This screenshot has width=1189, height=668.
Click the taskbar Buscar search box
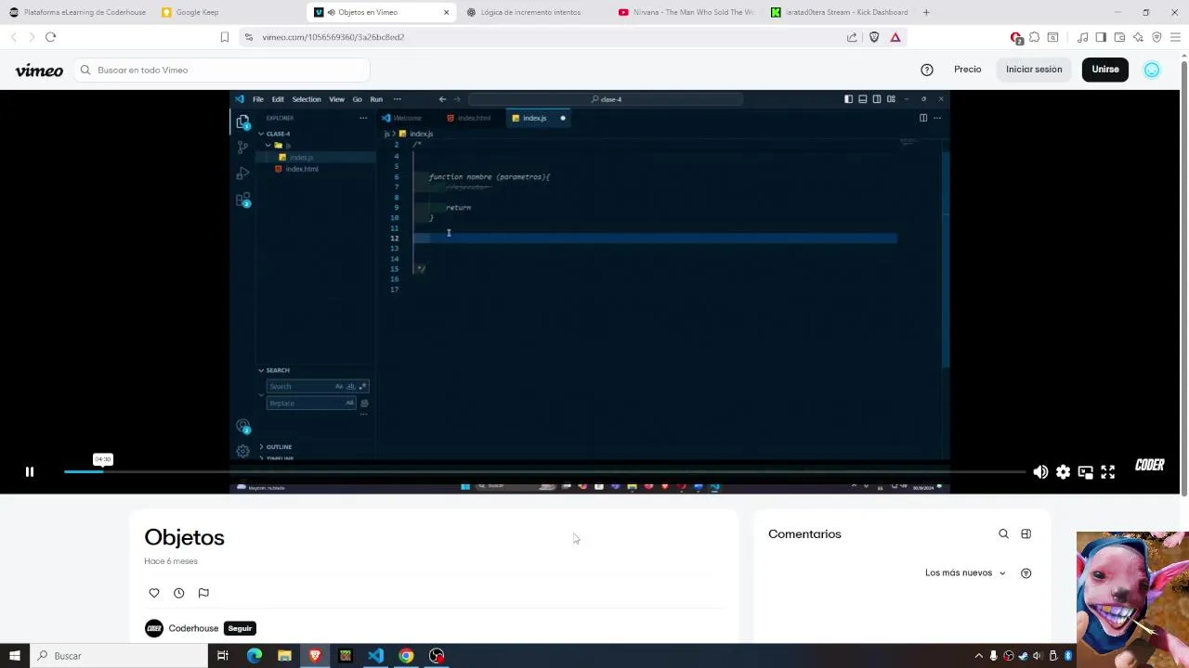[x=119, y=656]
